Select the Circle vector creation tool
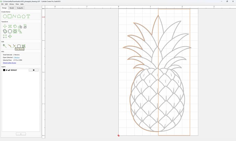This screenshot has height=141, width=236. pos(5,16)
